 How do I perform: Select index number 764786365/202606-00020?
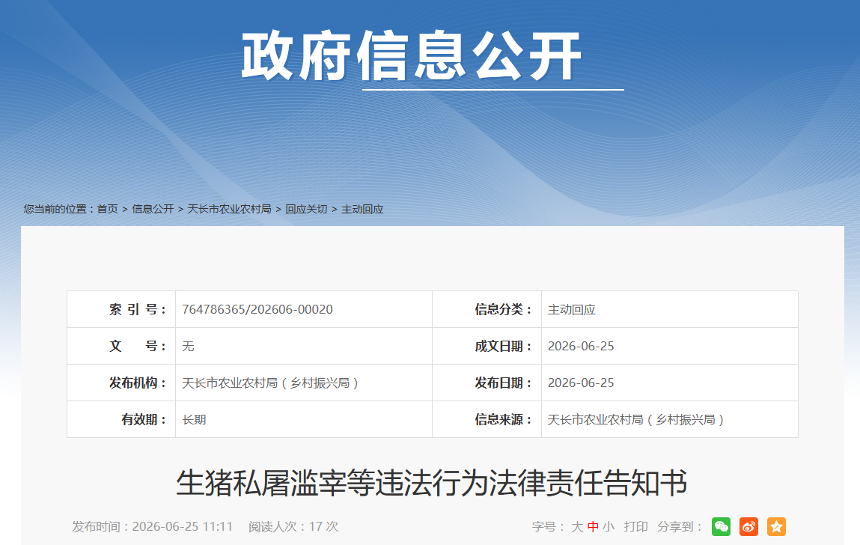pos(257,309)
